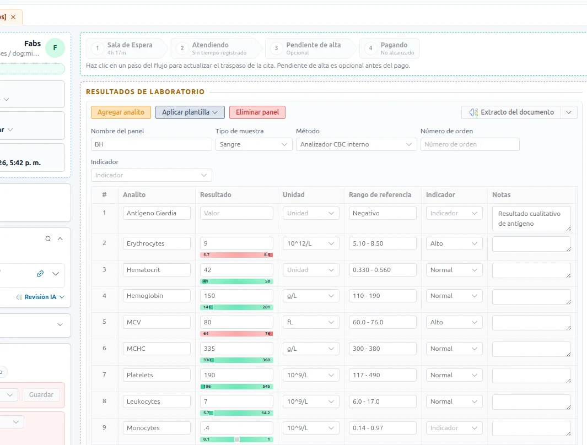The height and width of the screenshot is (445, 587).
Task: Click the Resultado column header
Action: point(216,195)
